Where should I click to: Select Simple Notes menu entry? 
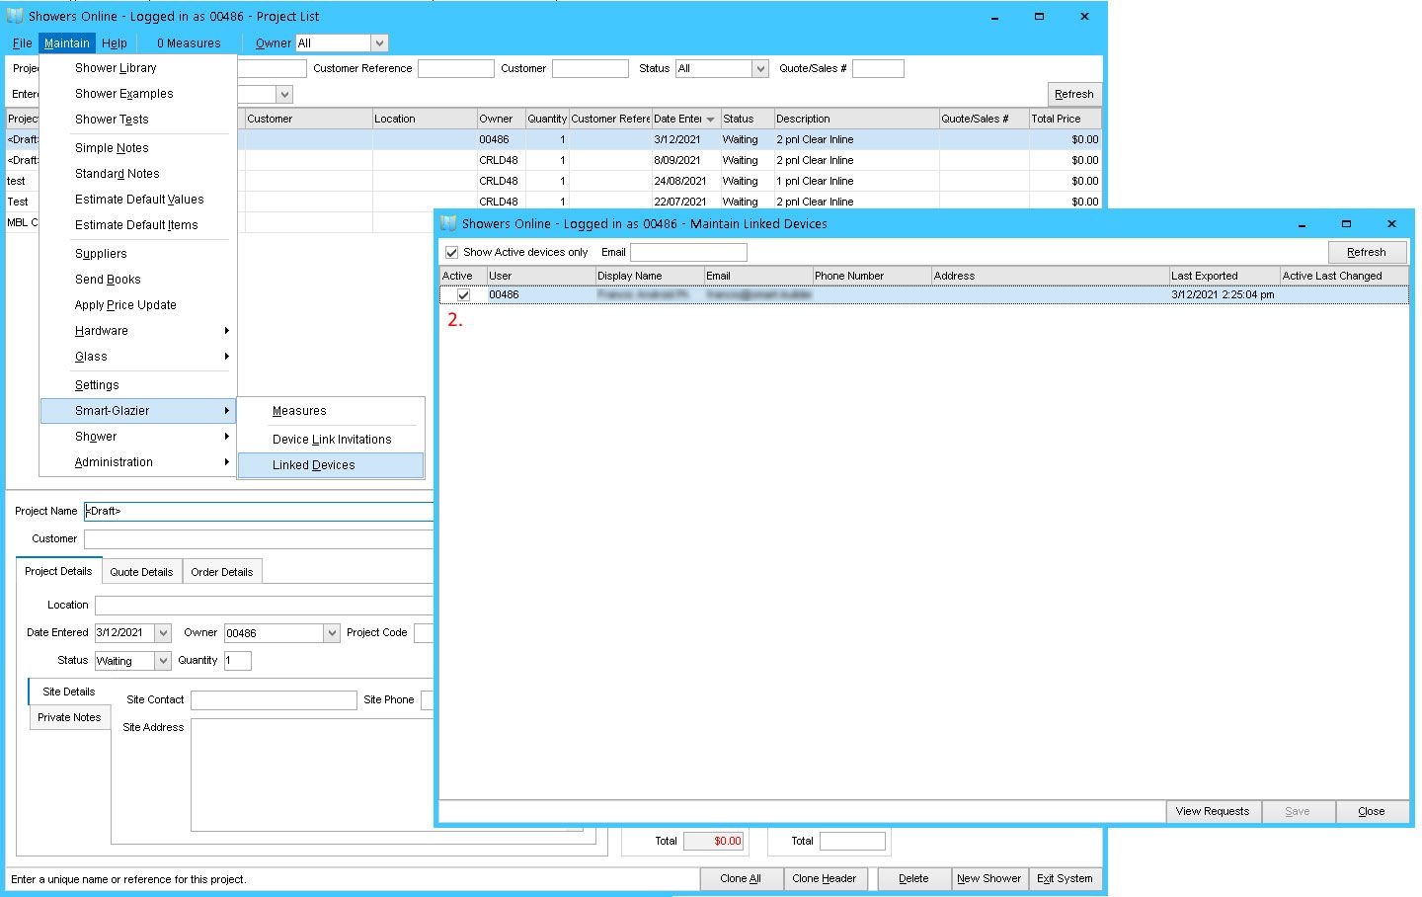pos(138,148)
